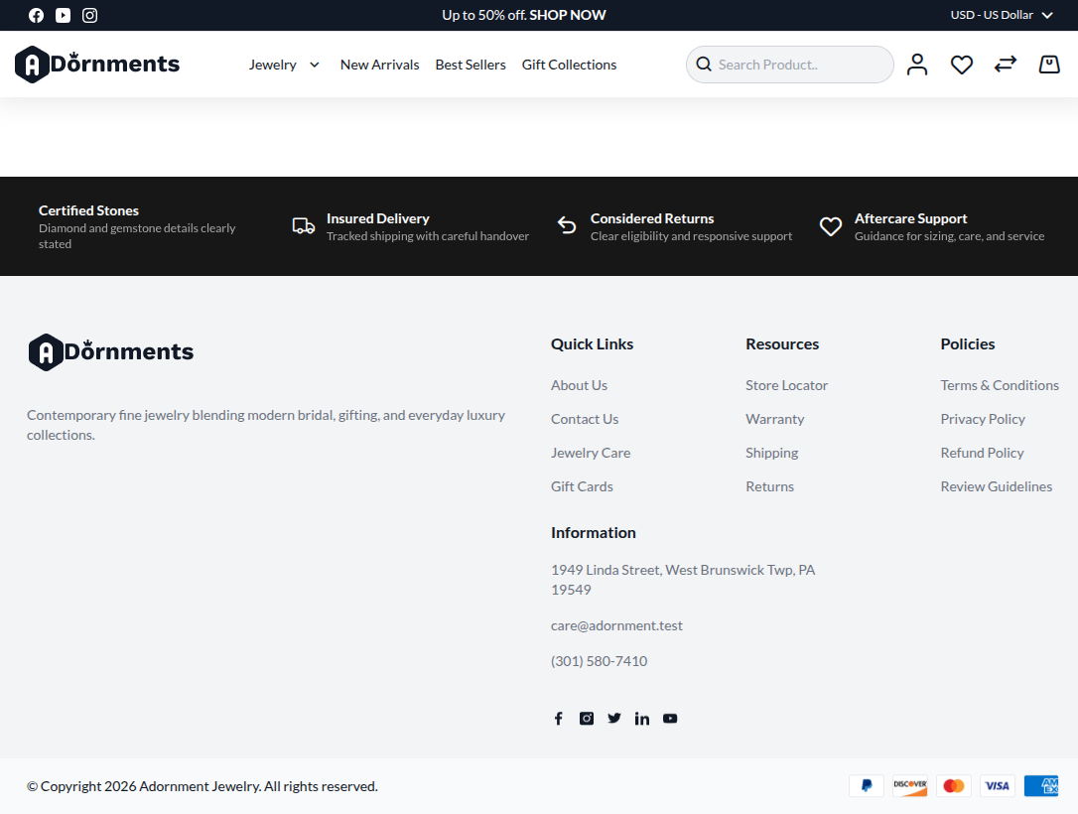Click the Insured Delivery truck icon
The image size is (1078, 814).
pos(303,225)
